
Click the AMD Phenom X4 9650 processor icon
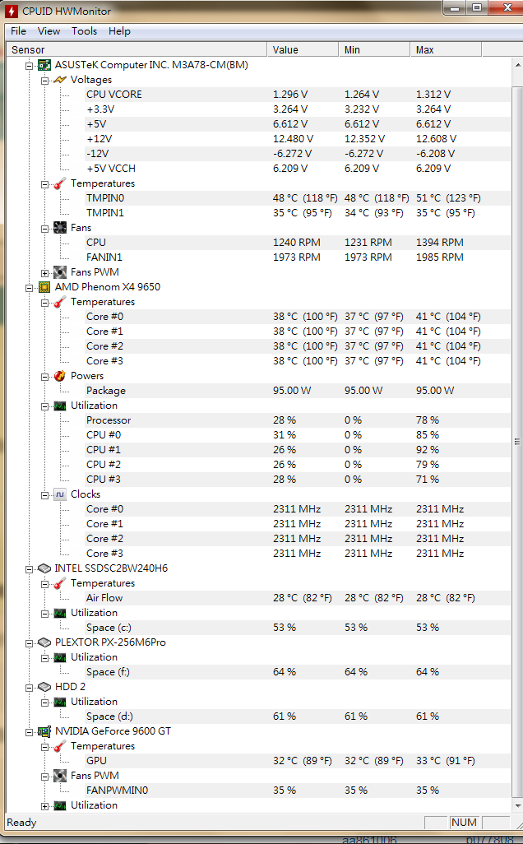[44, 287]
